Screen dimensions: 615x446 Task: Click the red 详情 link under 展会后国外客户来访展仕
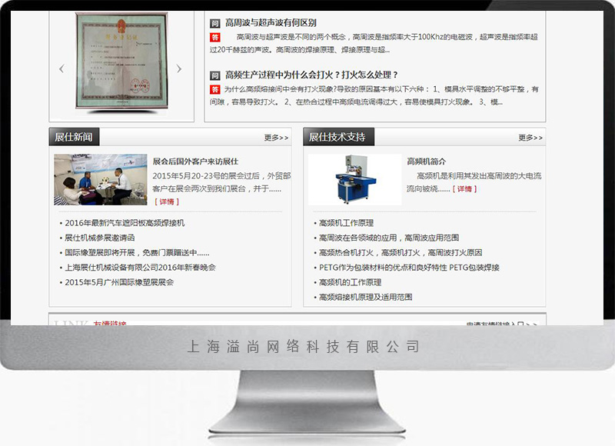pos(167,201)
